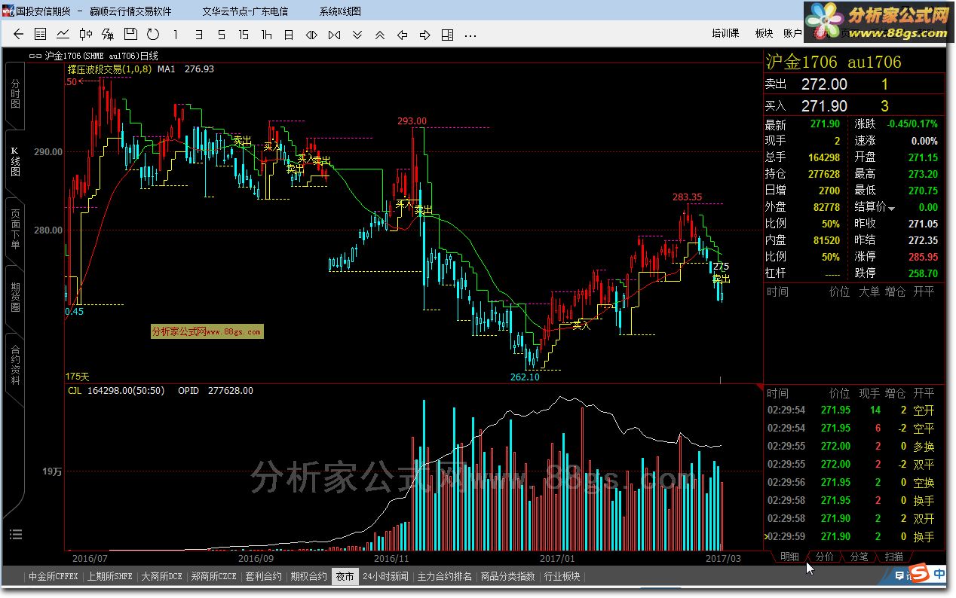Click the 买入 price 271.90

[x=824, y=106]
